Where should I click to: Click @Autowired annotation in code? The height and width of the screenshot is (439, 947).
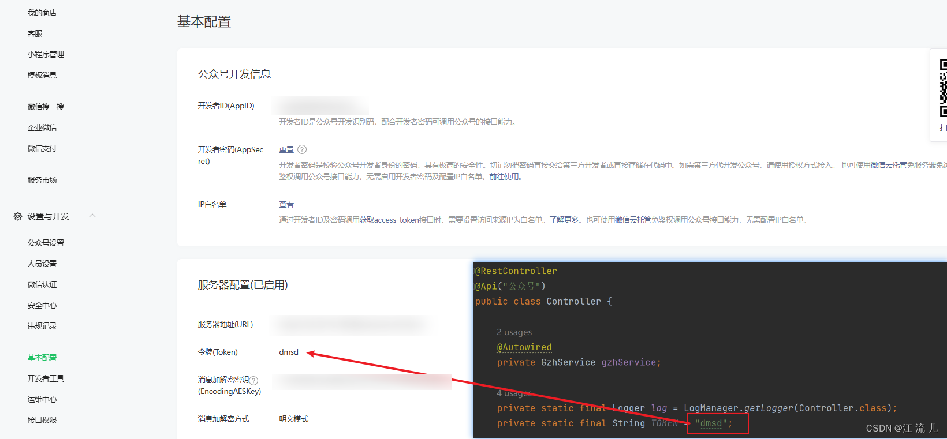(x=524, y=347)
